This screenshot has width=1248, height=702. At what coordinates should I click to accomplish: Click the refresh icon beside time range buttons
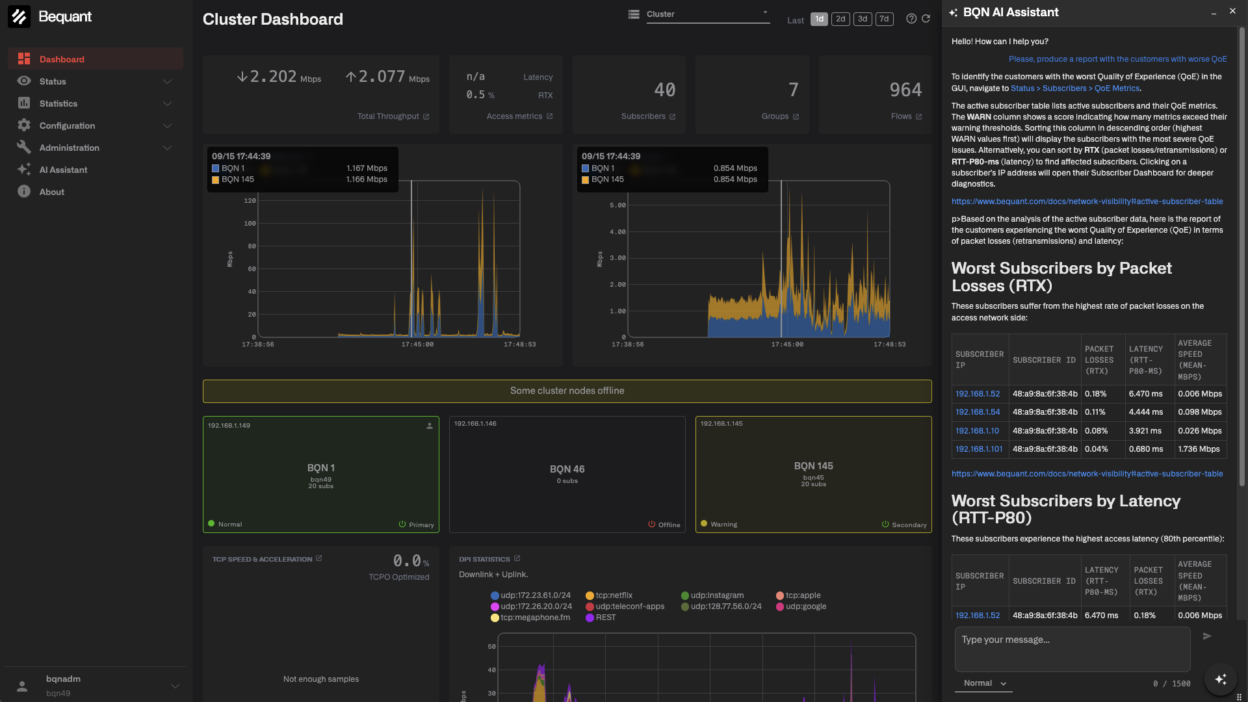926,19
